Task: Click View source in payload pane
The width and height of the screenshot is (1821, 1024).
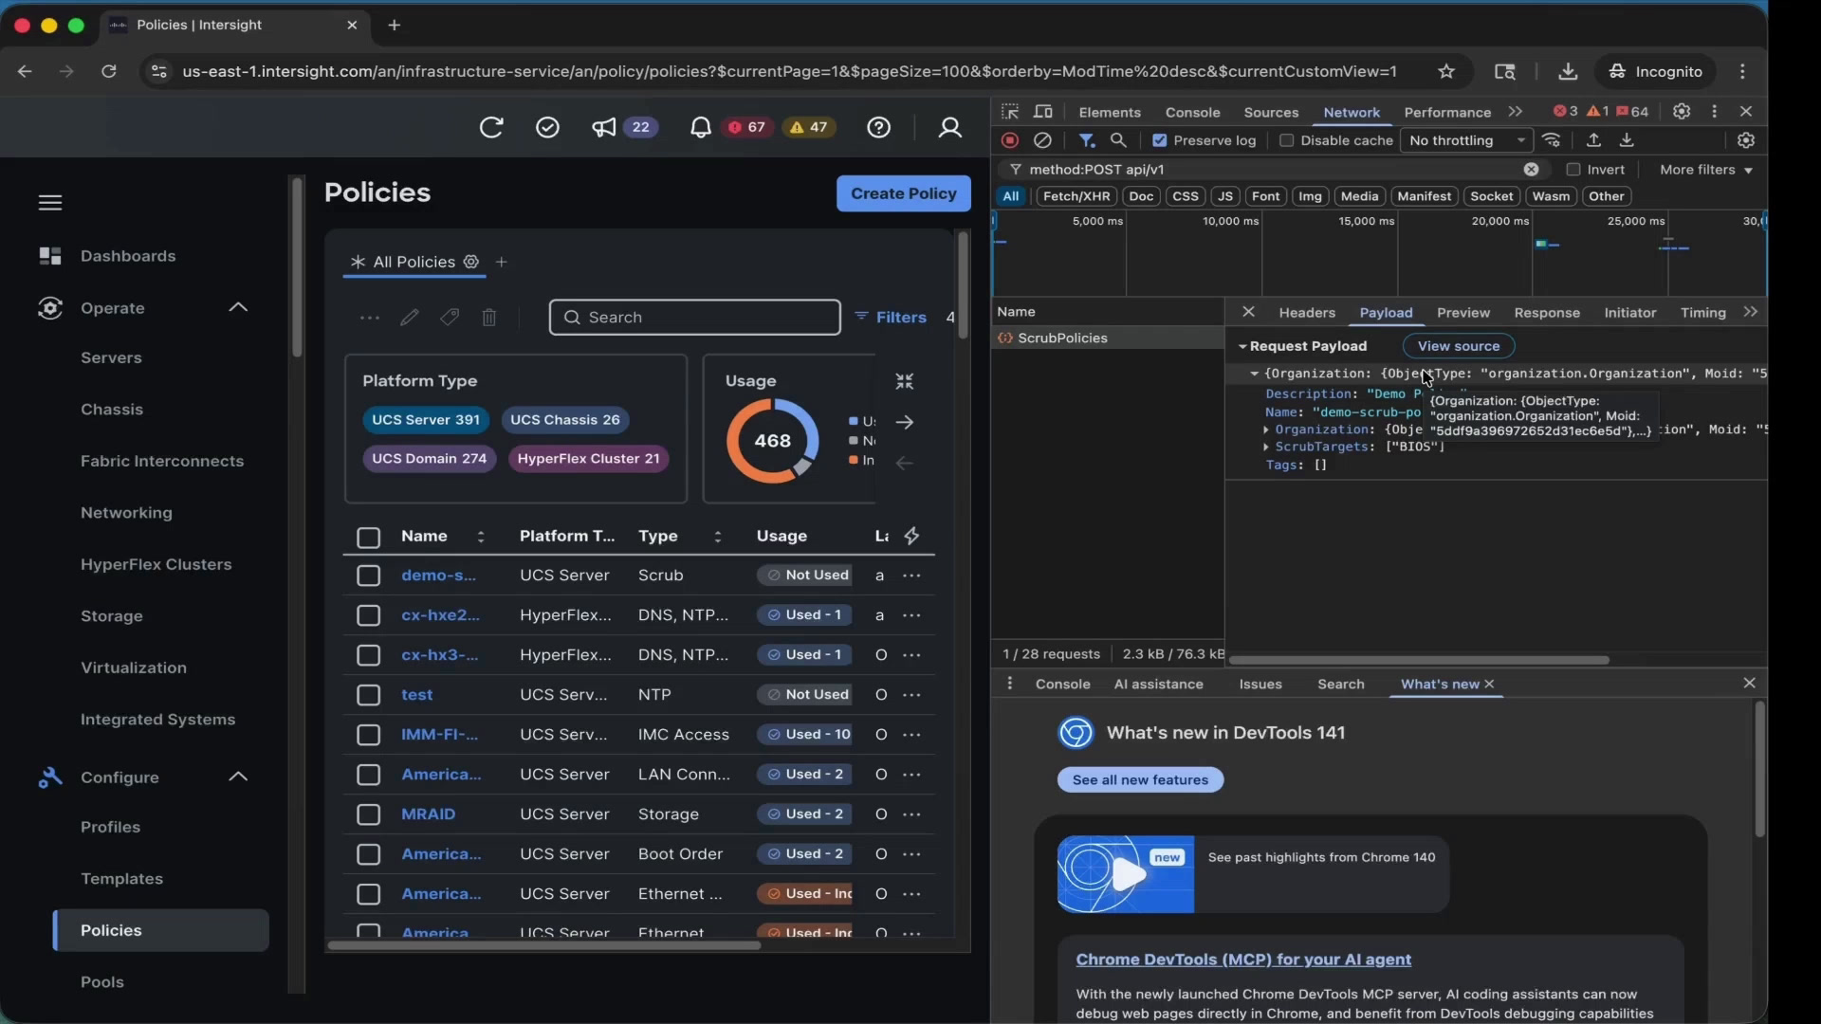Action: [1459, 346]
